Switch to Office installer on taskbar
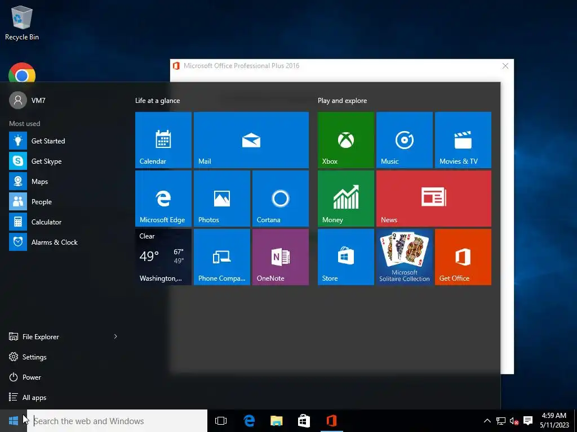Screen dimensions: 577x432 [331, 421]
